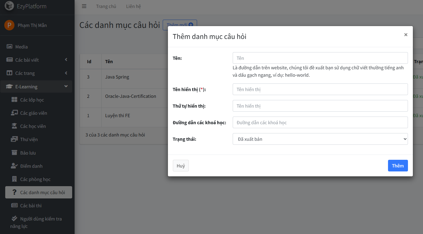Open Các bài thi section
The width and height of the screenshot is (423, 234).
point(31,205)
